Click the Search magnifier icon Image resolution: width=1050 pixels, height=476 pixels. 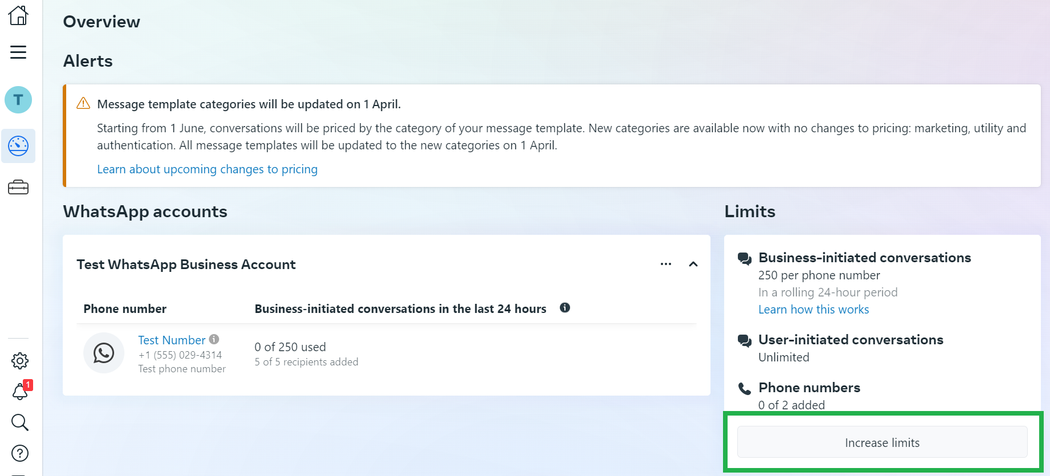19,422
